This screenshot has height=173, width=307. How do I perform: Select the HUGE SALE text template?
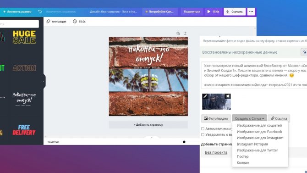click(x=24, y=37)
